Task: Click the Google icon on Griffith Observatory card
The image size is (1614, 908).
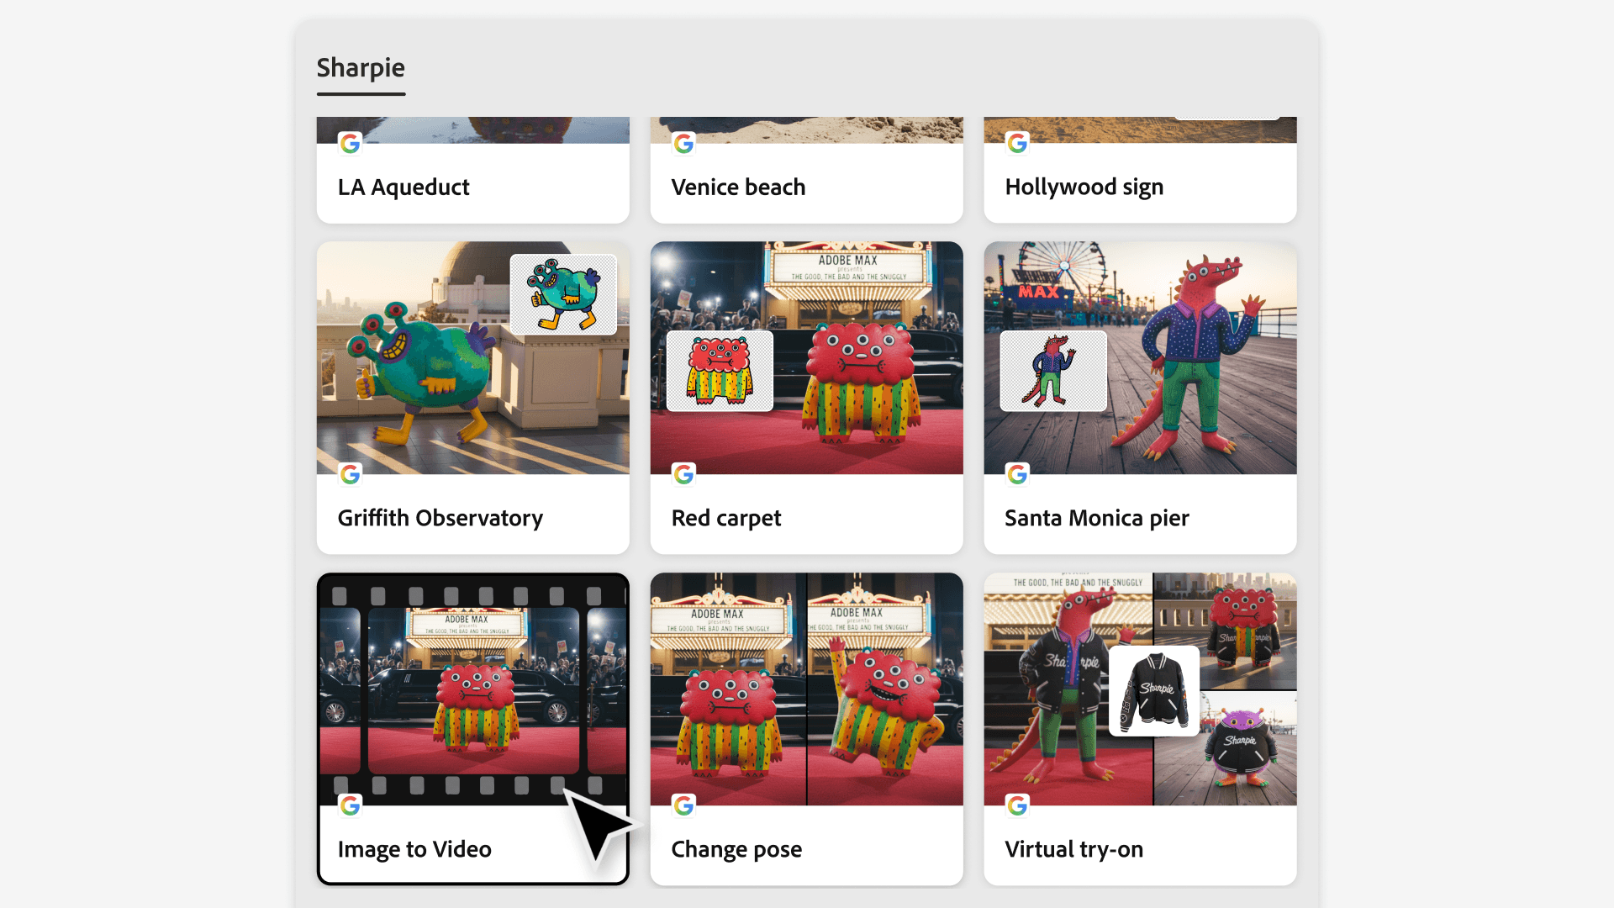Action: 350,474
